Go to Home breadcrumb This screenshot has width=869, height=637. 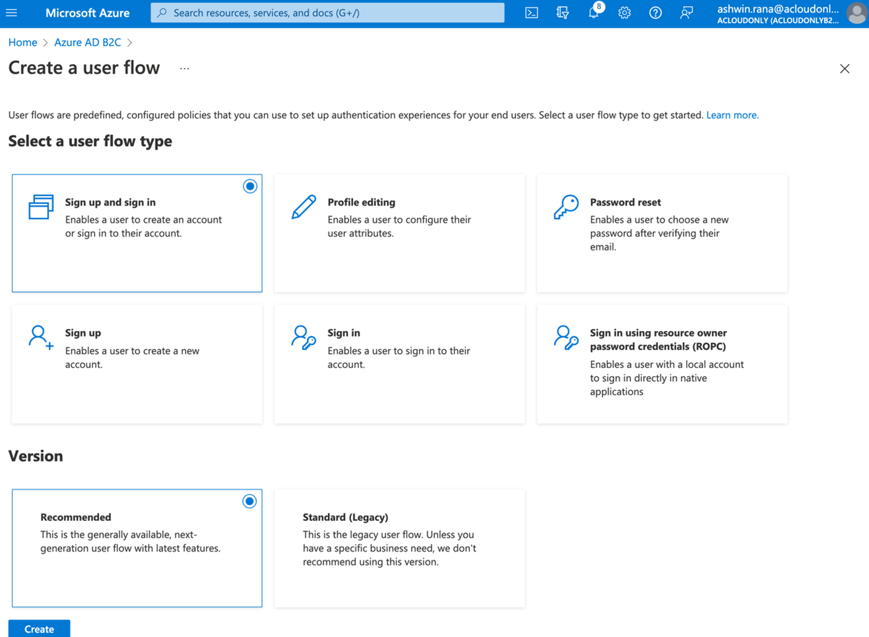click(23, 43)
